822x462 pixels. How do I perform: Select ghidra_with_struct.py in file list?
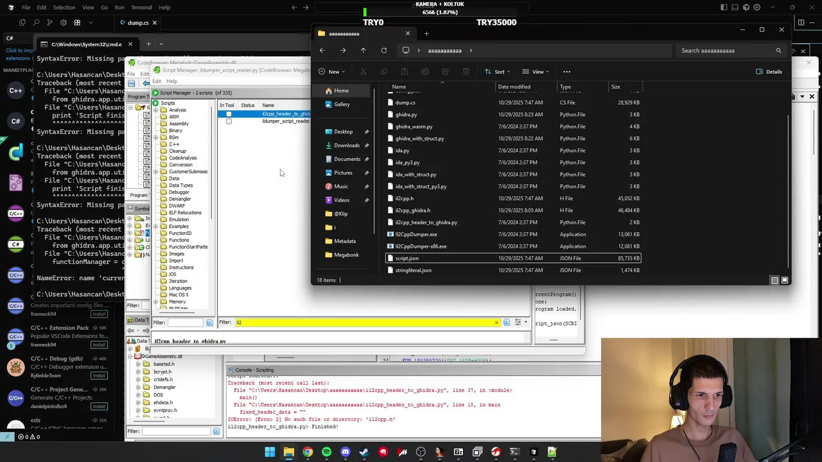click(512, 139)
